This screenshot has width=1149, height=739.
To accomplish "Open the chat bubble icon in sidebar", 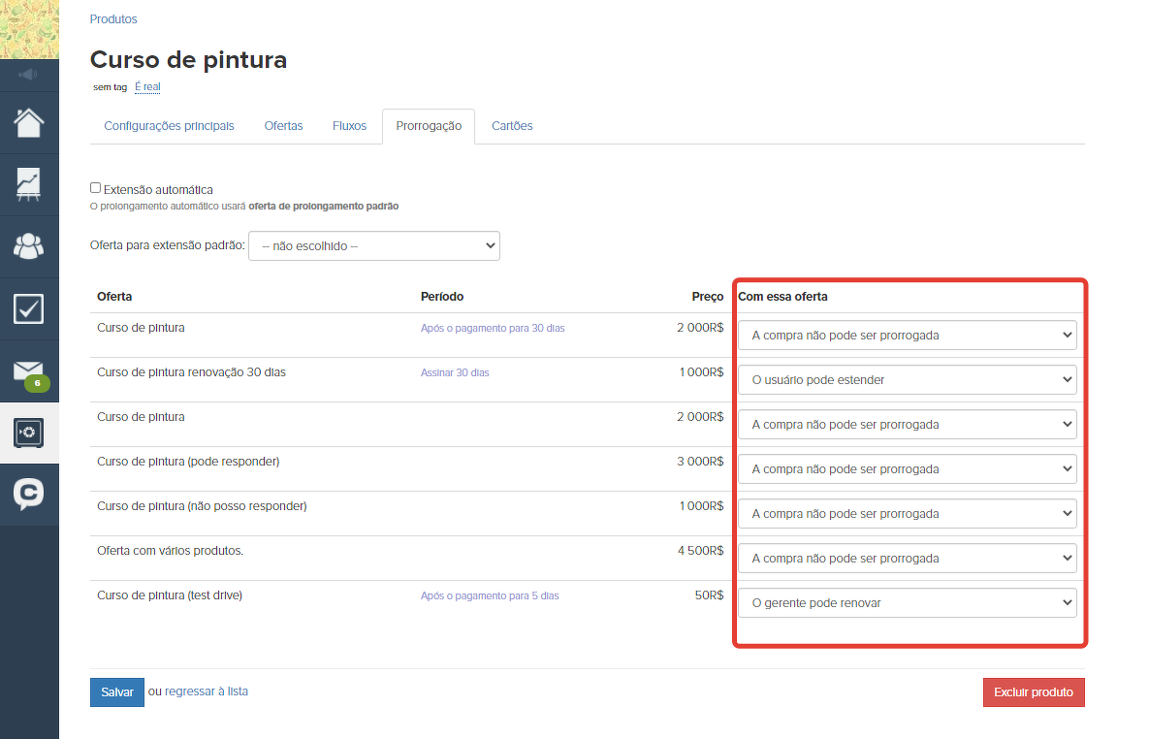I will tap(29, 495).
